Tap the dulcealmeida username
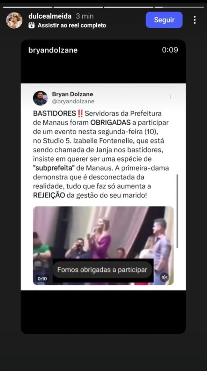 point(50,16)
